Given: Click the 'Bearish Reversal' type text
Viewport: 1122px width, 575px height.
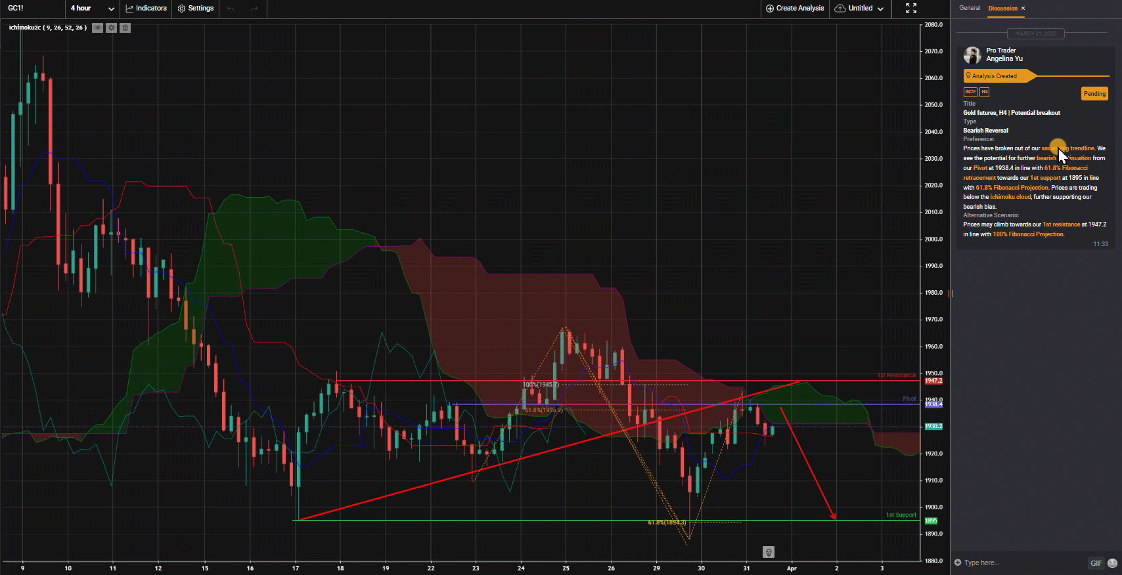Looking at the screenshot, I should click(x=985, y=131).
